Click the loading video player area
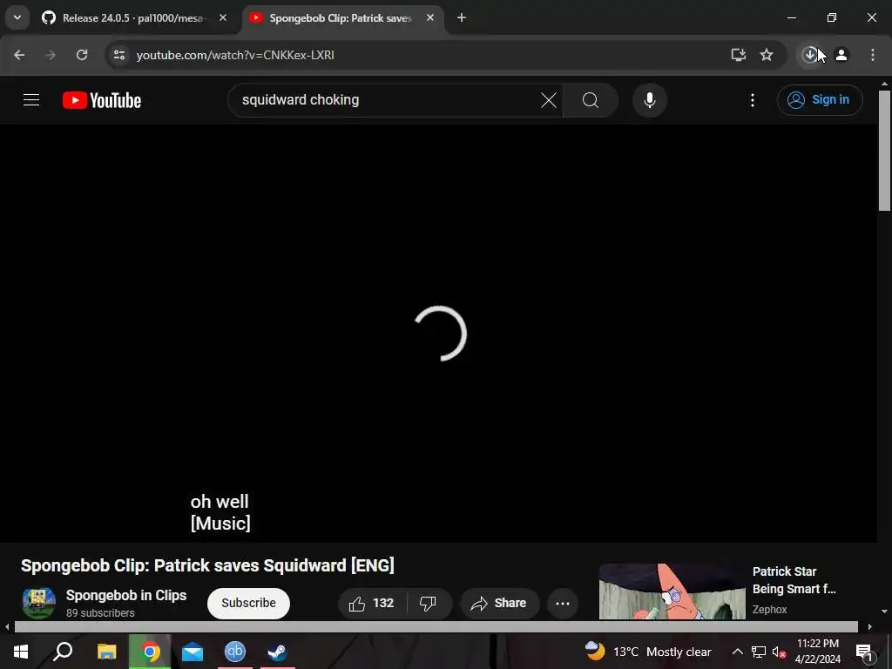 point(438,334)
